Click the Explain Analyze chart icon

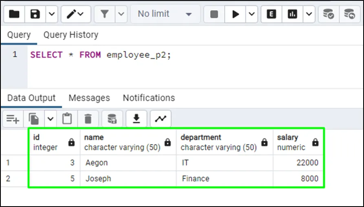click(292, 14)
